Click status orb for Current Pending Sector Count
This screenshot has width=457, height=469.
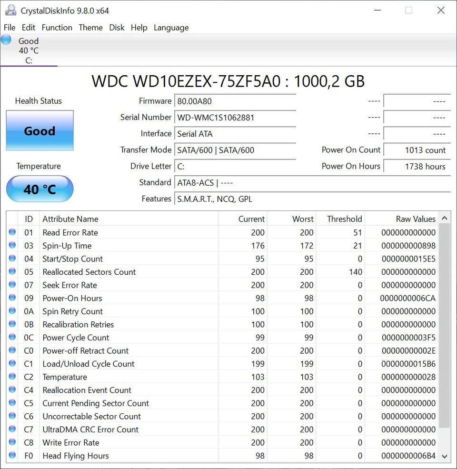point(12,403)
